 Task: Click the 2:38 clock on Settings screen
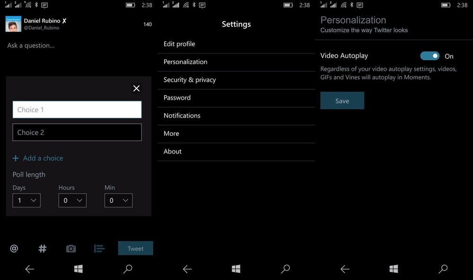304,5
